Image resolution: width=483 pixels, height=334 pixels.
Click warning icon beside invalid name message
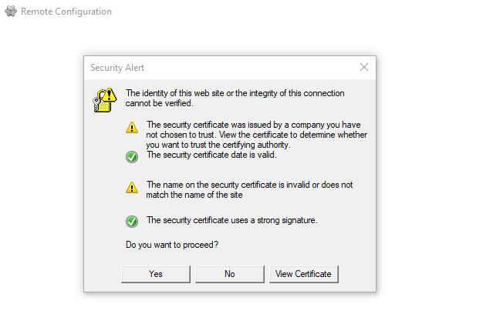[x=132, y=187]
